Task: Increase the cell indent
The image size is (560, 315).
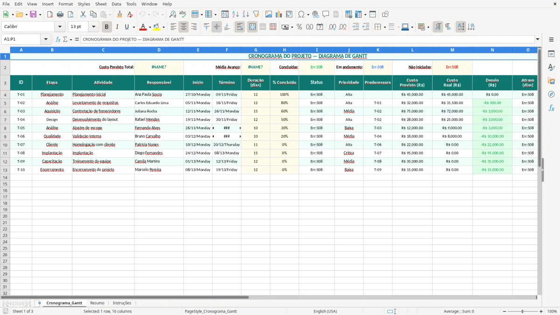Action: 356,27
